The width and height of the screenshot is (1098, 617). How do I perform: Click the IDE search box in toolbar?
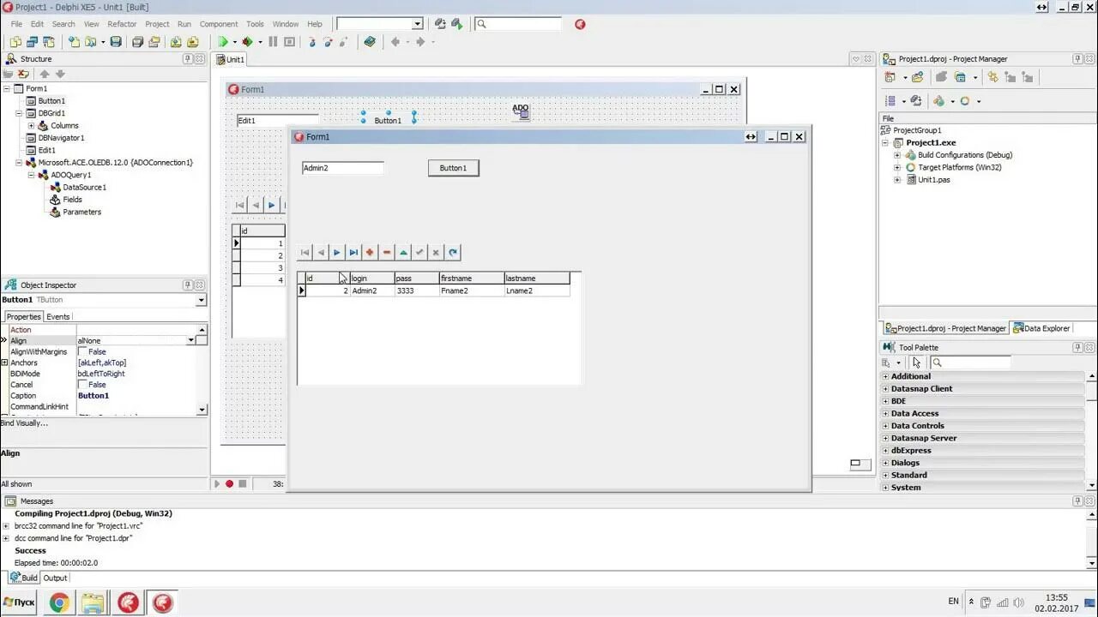pyautogui.click(x=518, y=24)
